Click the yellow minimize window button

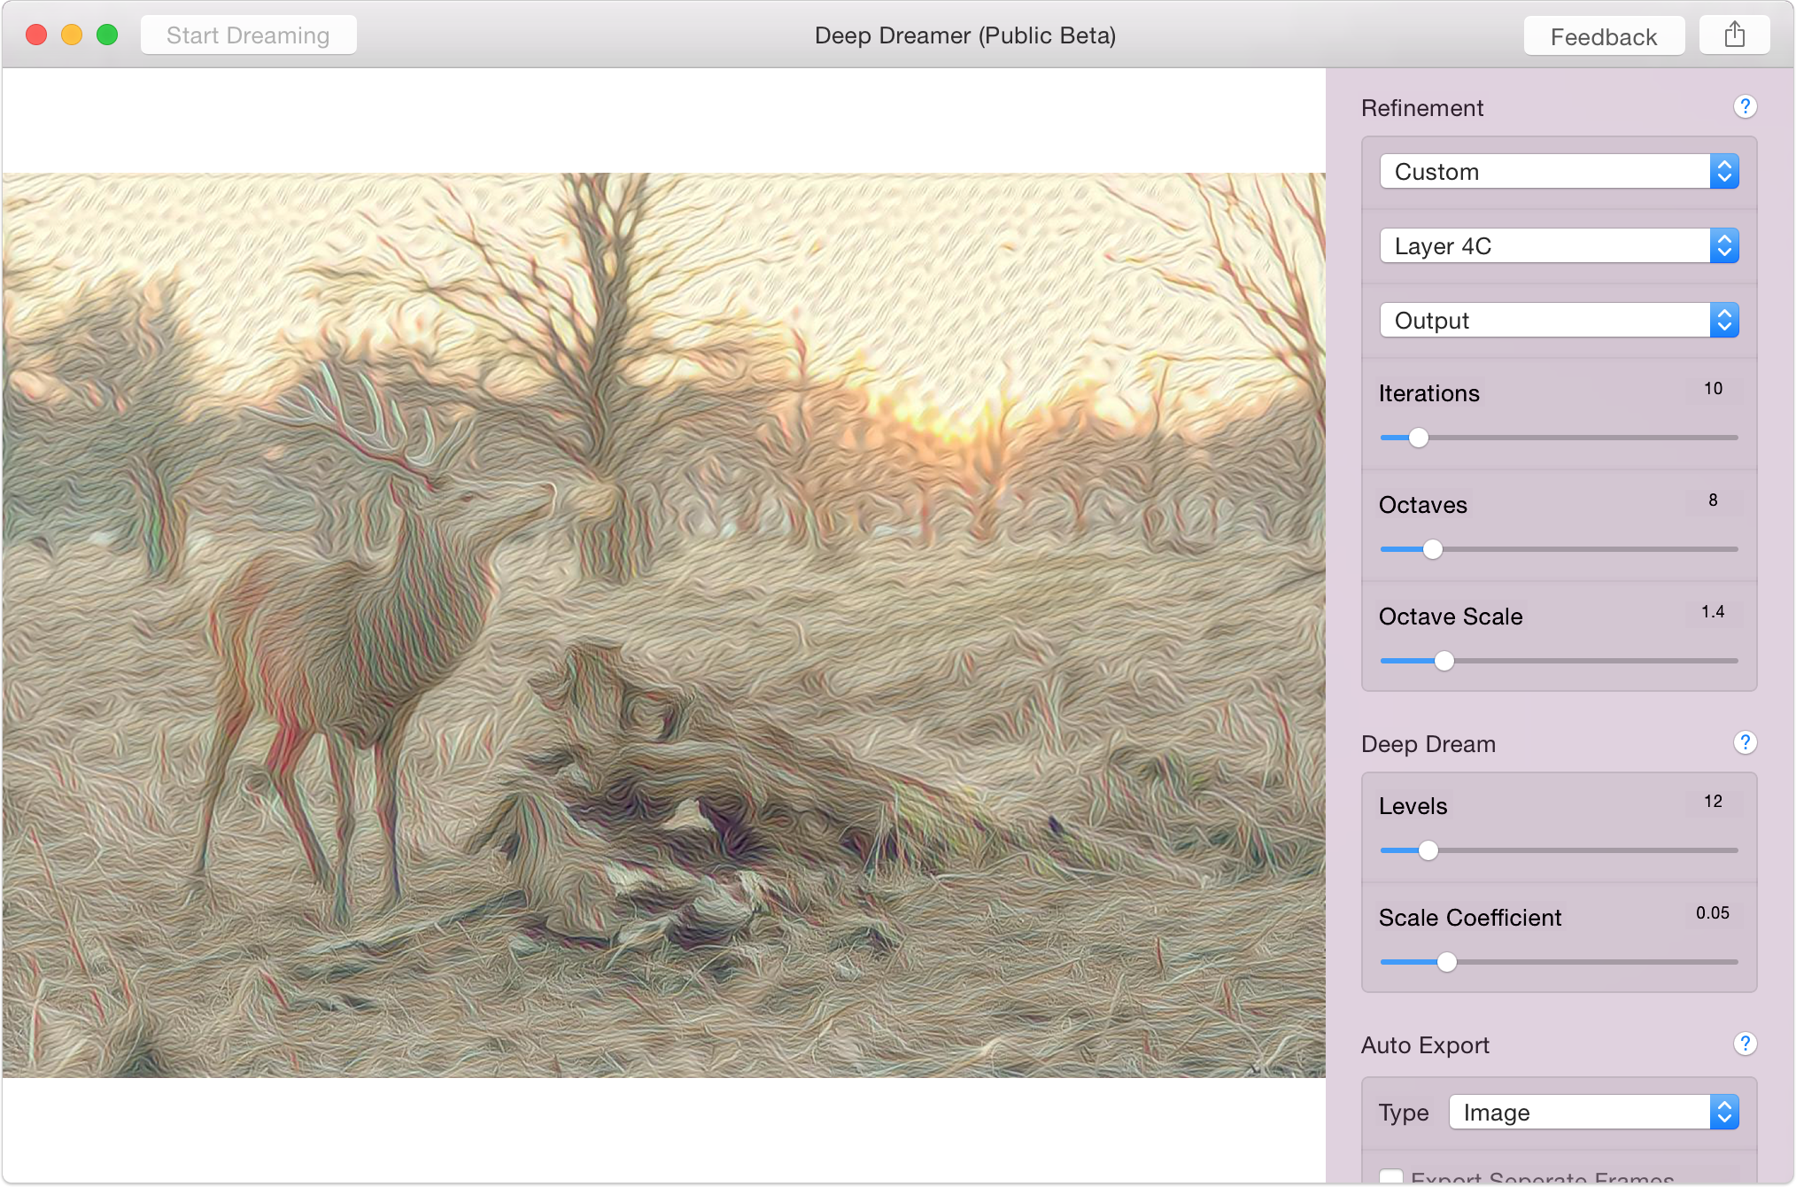pyautogui.click(x=72, y=35)
